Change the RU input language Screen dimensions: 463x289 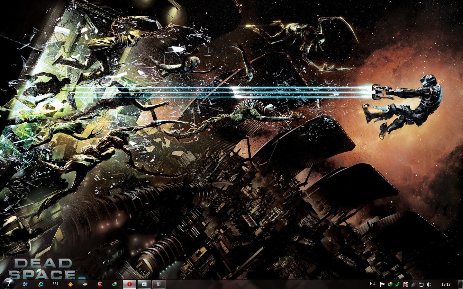coord(373,284)
